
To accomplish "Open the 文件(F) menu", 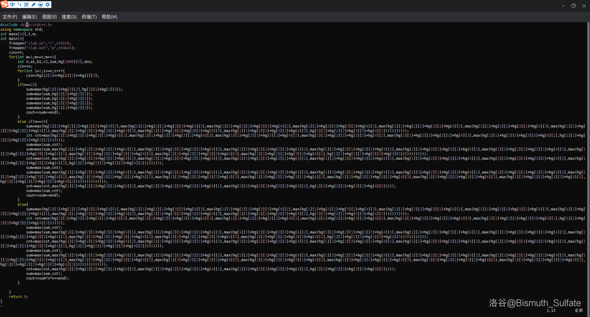I will (10, 17).
